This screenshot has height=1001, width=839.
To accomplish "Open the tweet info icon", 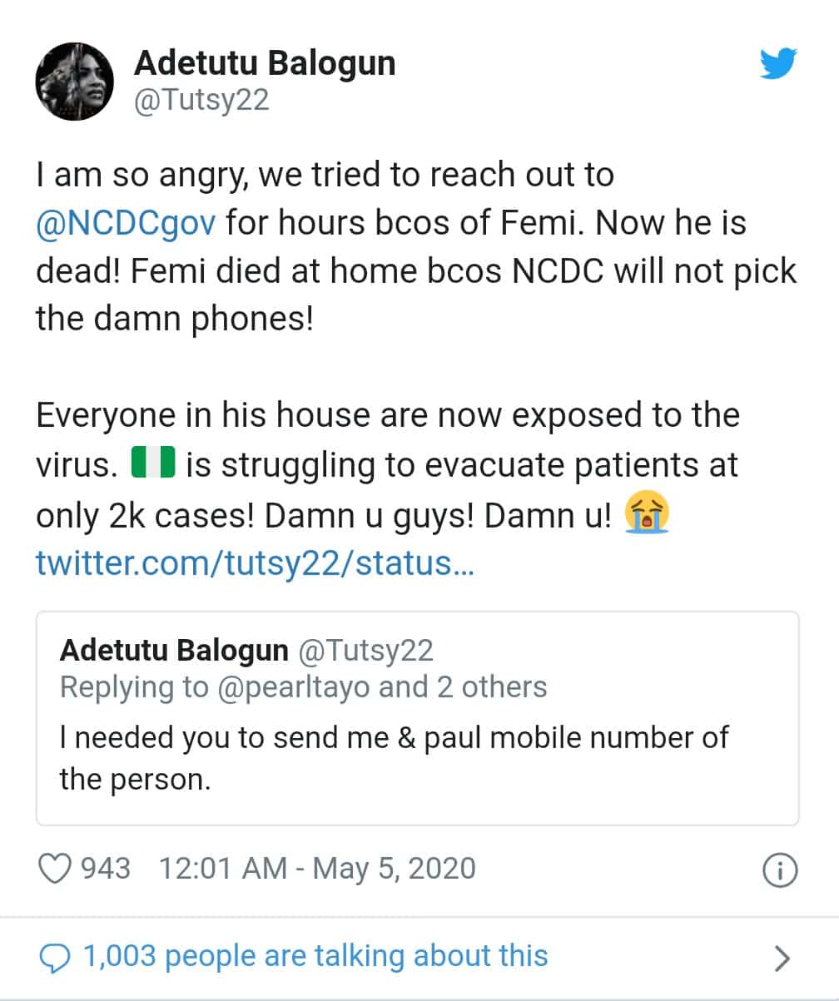I will [780, 870].
